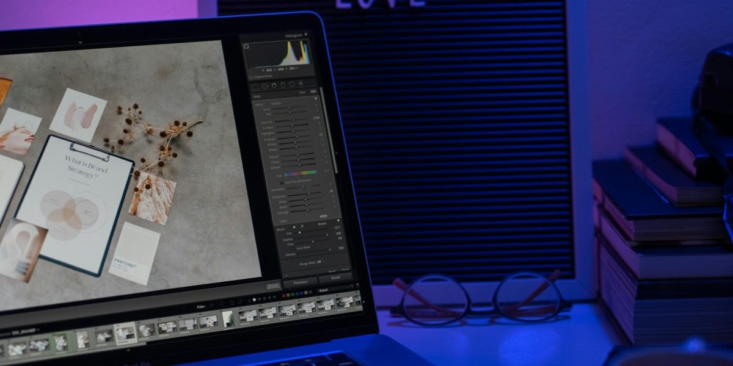Select the Graduated Filter tool
733x366 pixels.
point(282,85)
